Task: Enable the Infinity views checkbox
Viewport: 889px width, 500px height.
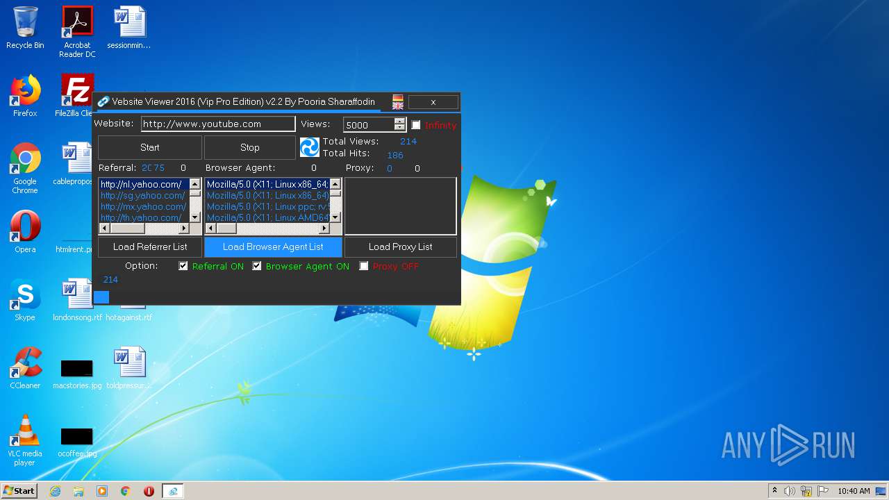Action: [x=416, y=125]
